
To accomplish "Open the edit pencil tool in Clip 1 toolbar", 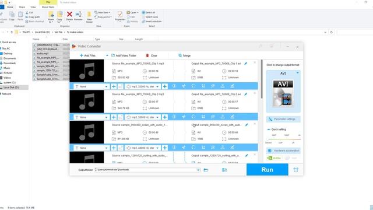I will (x=232, y=86).
